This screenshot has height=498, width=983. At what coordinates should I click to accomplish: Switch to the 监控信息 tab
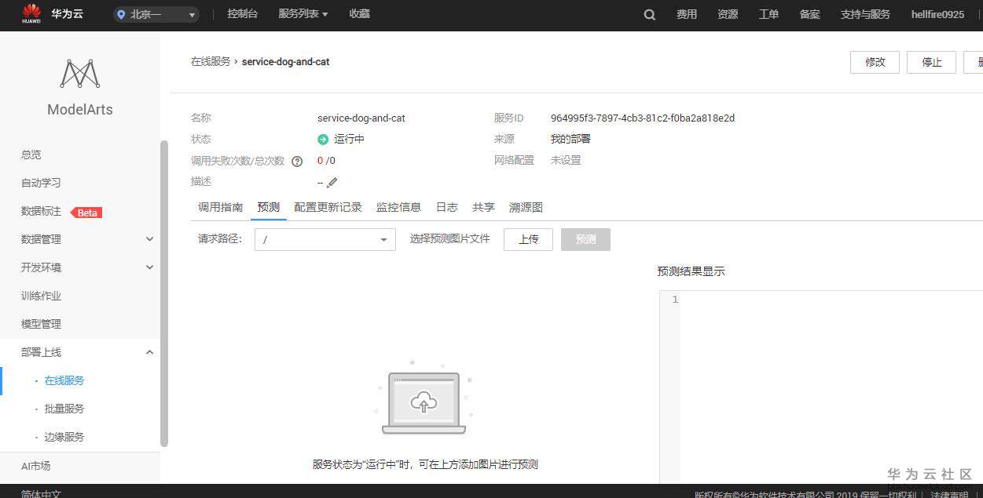click(x=398, y=207)
